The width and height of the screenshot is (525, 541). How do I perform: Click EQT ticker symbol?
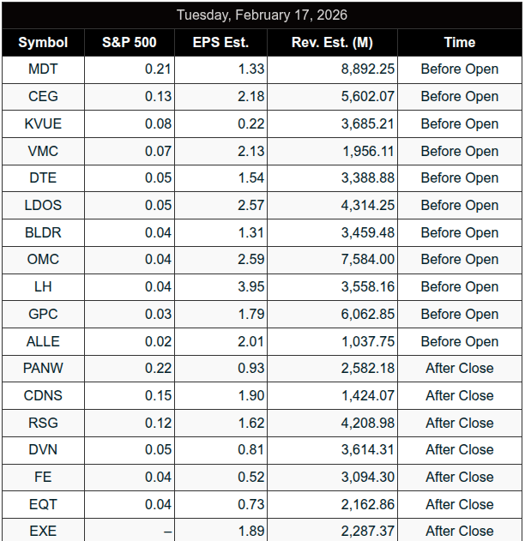click(x=43, y=504)
